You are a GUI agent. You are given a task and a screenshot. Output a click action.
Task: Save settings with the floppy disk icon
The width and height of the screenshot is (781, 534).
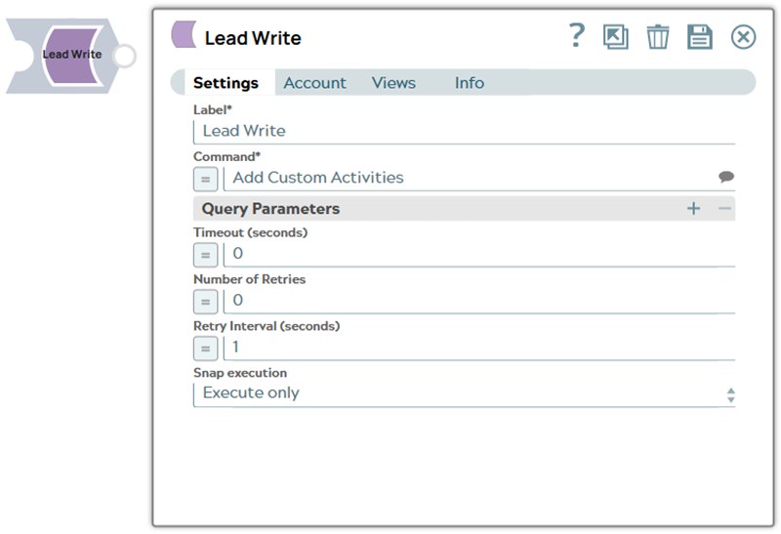click(x=700, y=37)
